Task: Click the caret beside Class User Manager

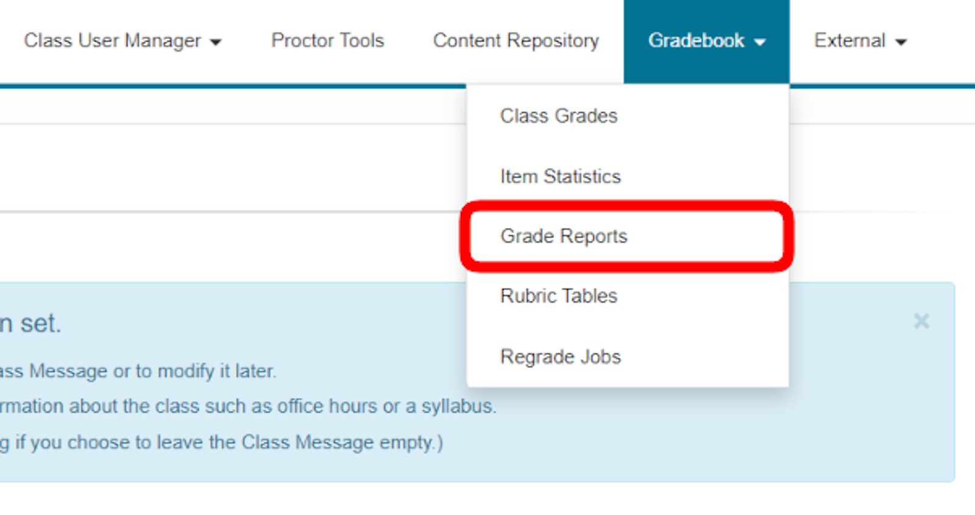Action: pos(215,42)
